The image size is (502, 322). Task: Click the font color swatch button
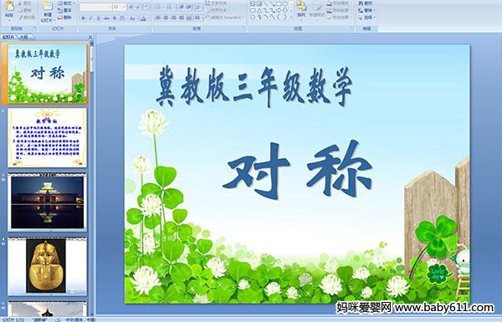(x=144, y=18)
